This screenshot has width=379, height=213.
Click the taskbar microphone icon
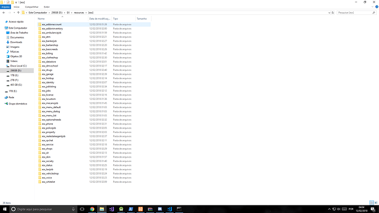point(73,209)
